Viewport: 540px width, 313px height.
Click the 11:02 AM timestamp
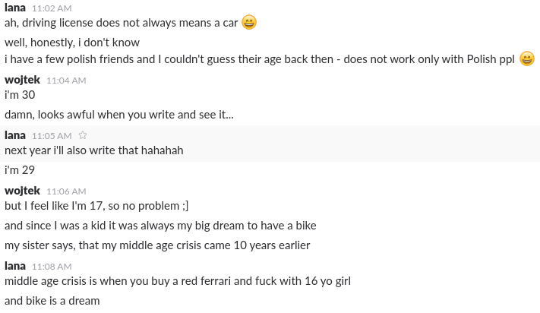(x=52, y=8)
